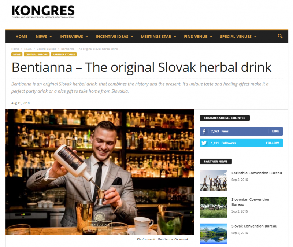Open the Carinthia Convention Bureau thumbnail
Image resolution: width=293 pixels, height=247 pixels.
[214, 181]
